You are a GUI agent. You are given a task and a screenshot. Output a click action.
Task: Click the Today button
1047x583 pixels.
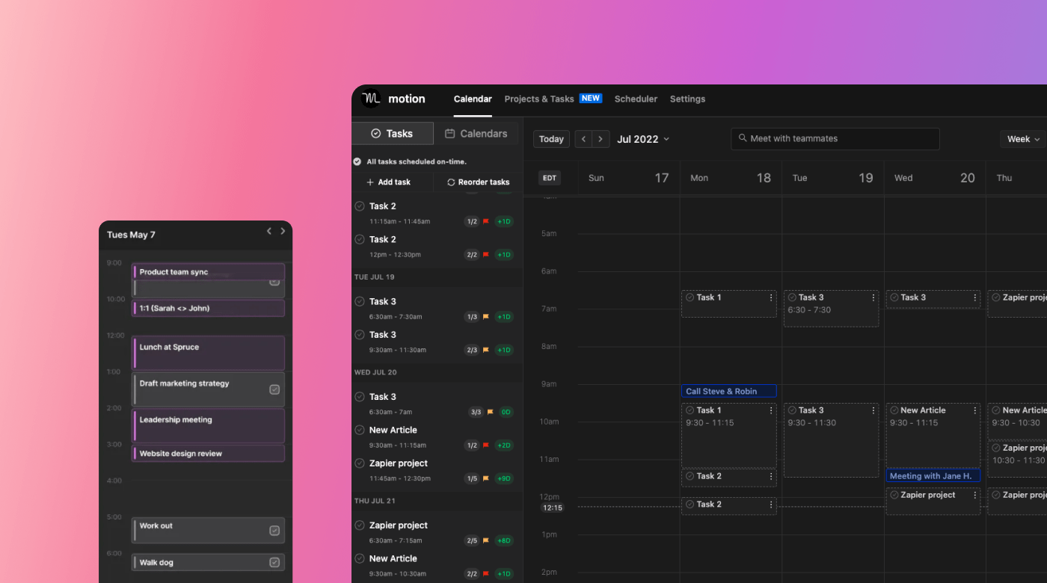click(x=551, y=139)
